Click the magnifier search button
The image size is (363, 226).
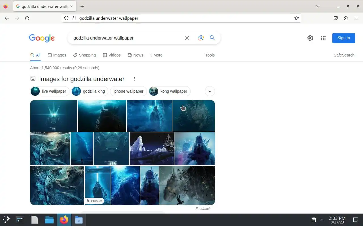click(212, 38)
